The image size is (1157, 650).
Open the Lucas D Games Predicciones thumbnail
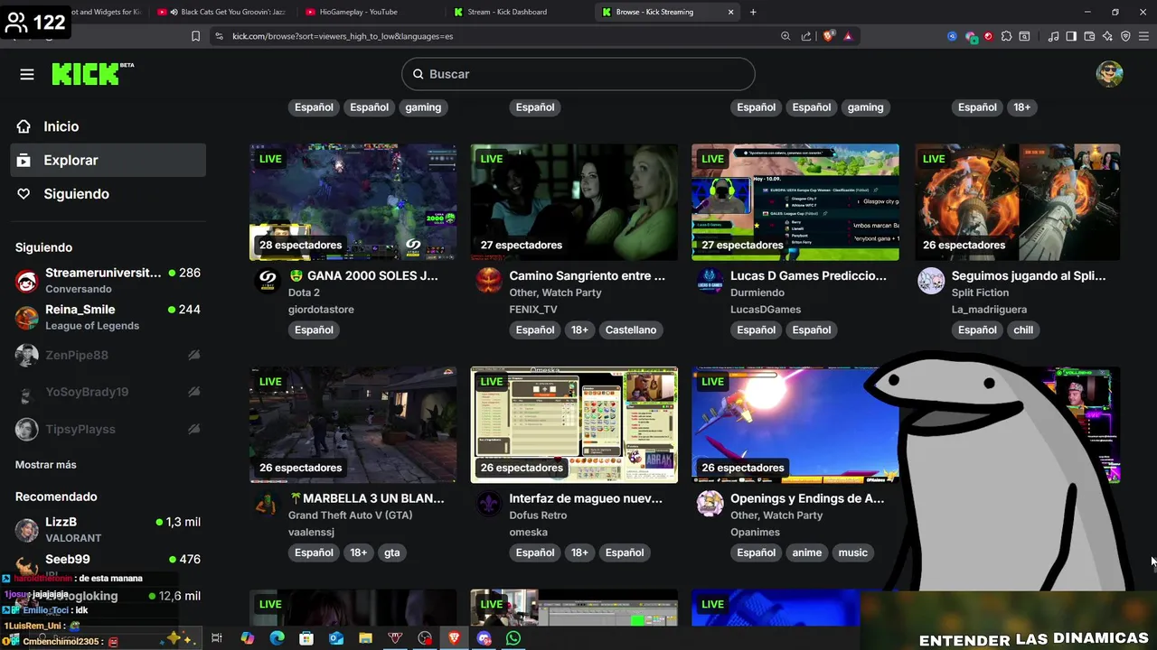click(795, 202)
